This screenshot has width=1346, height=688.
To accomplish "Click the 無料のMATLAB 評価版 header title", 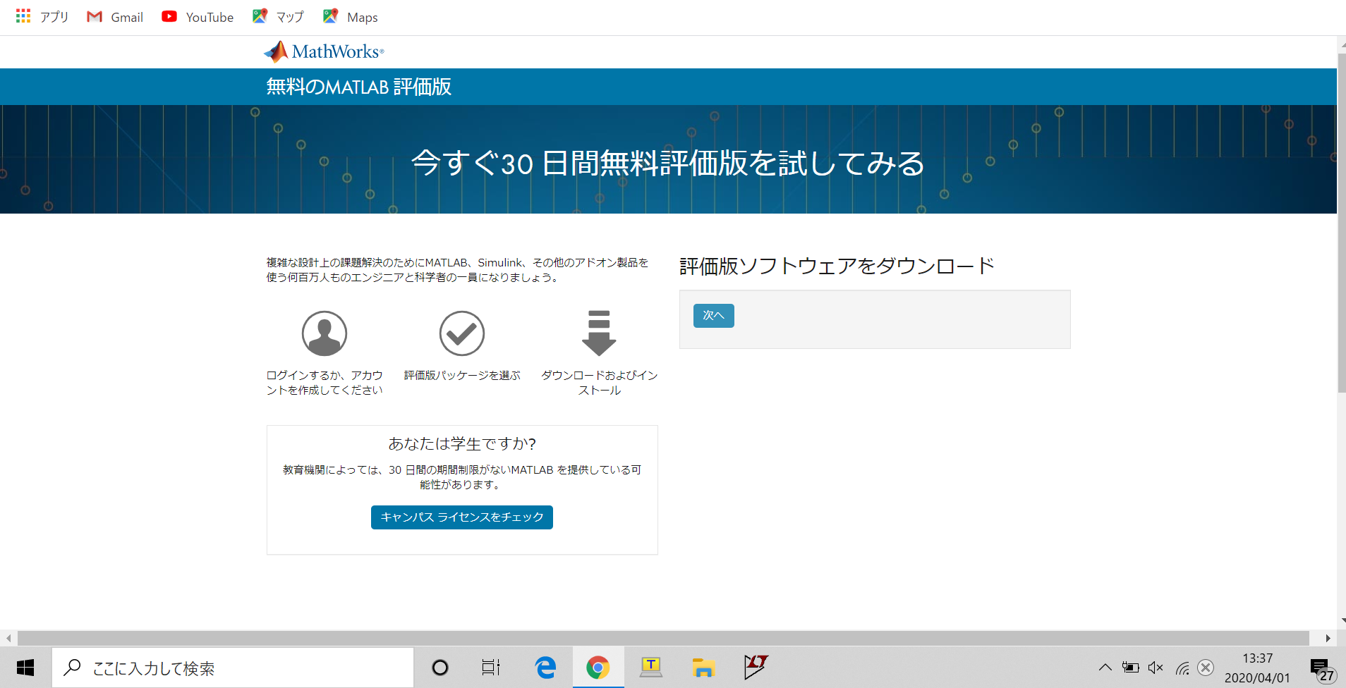I will coord(359,87).
